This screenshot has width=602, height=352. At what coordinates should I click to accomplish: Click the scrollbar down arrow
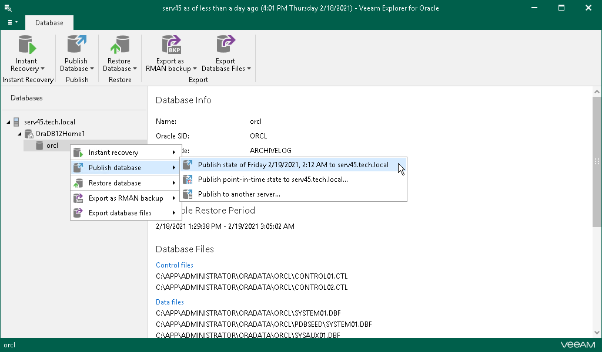pos(597,333)
